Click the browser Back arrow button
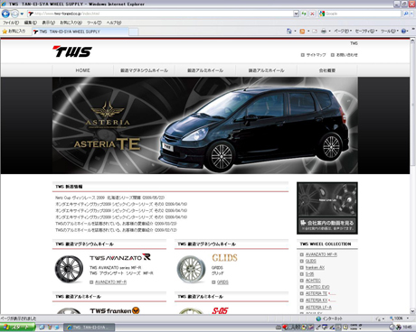The height and width of the screenshot is (332, 416). tap(5, 14)
